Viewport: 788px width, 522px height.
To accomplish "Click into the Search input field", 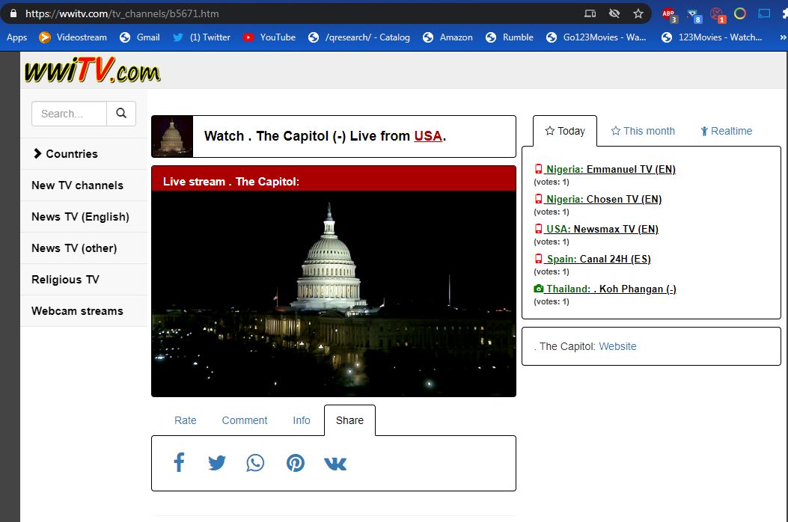I will pyautogui.click(x=70, y=114).
